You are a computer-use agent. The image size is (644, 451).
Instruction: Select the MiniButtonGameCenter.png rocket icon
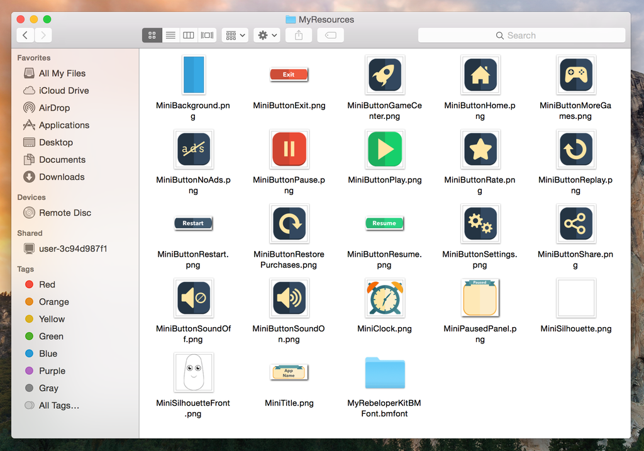click(x=384, y=75)
